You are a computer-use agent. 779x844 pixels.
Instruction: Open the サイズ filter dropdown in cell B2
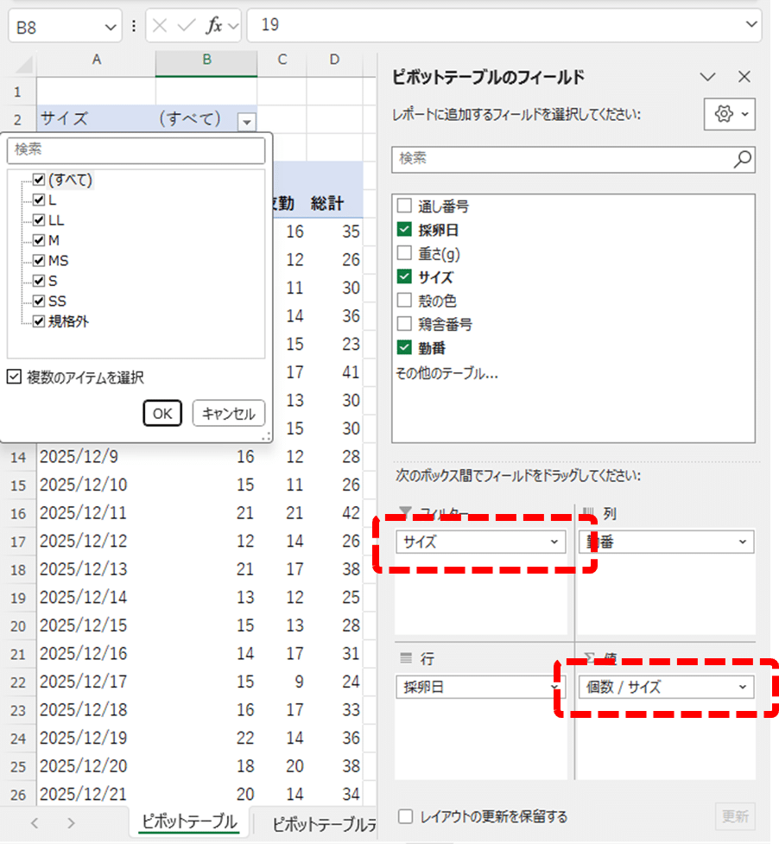tap(248, 120)
